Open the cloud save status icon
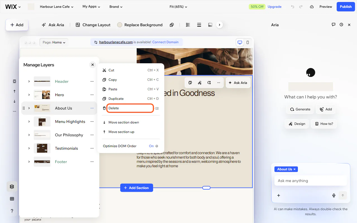The image size is (357, 223). 312,7
